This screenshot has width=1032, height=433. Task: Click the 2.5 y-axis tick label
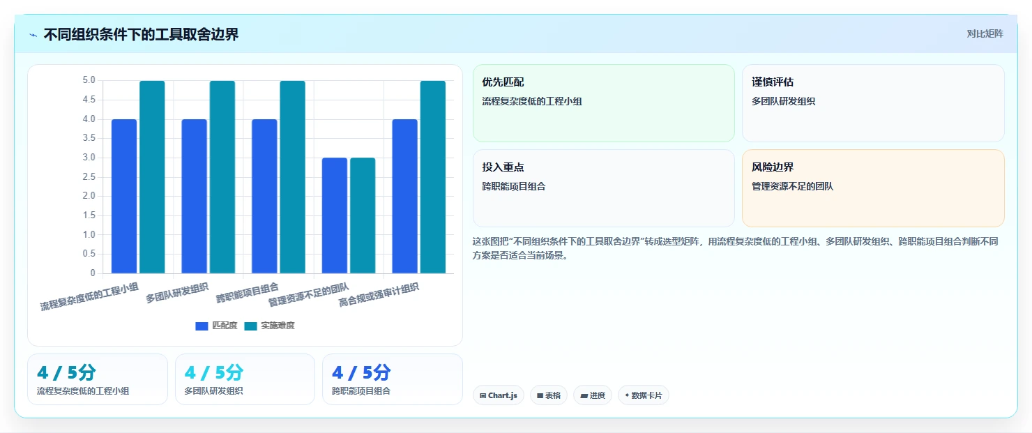(x=89, y=177)
